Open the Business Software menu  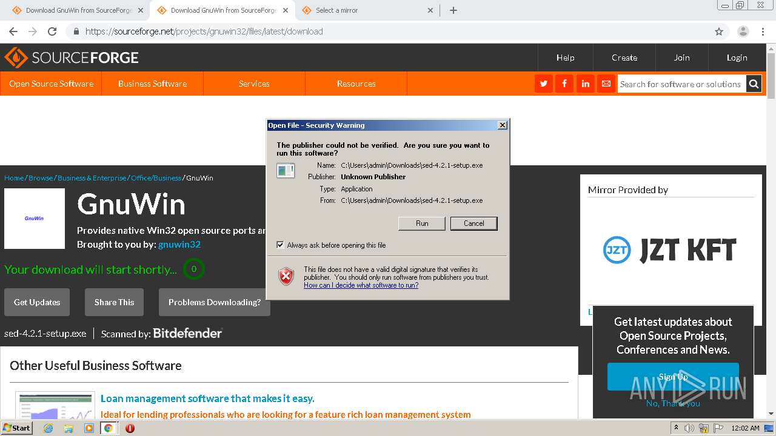(152, 84)
